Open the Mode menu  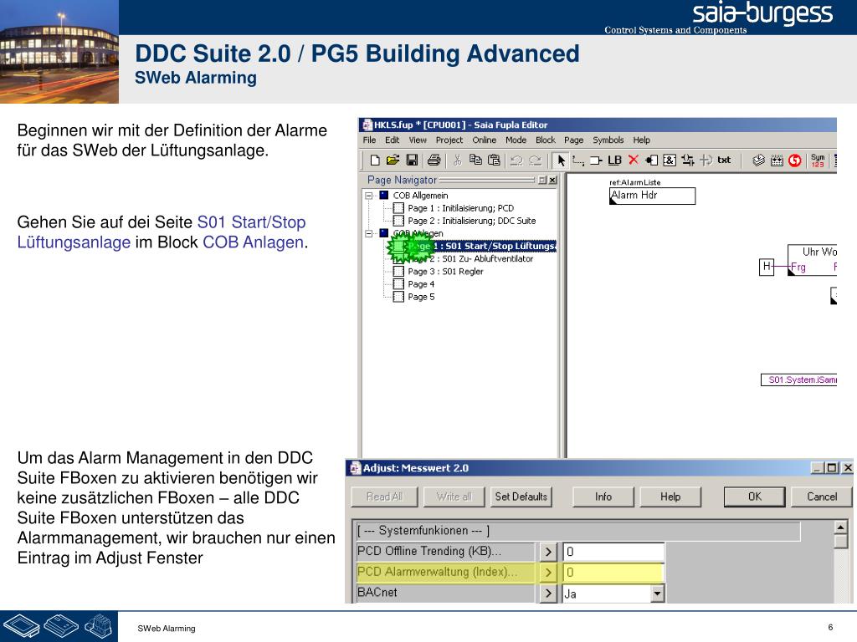pyautogui.click(x=516, y=140)
